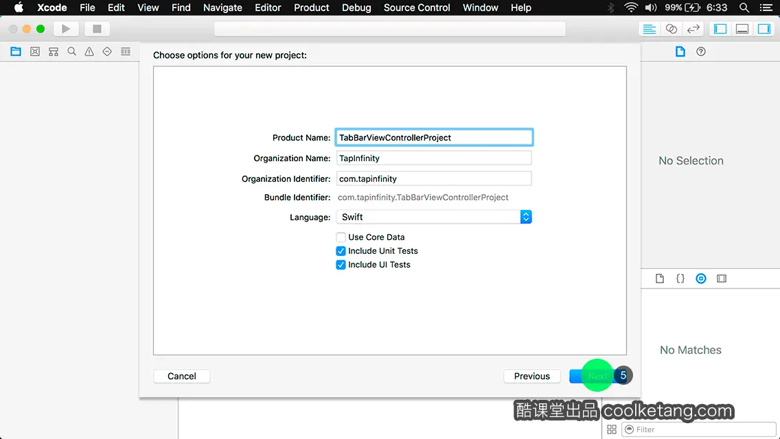Open Notification Center menu icon
This screenshot has width=780, height=439.
766,8
